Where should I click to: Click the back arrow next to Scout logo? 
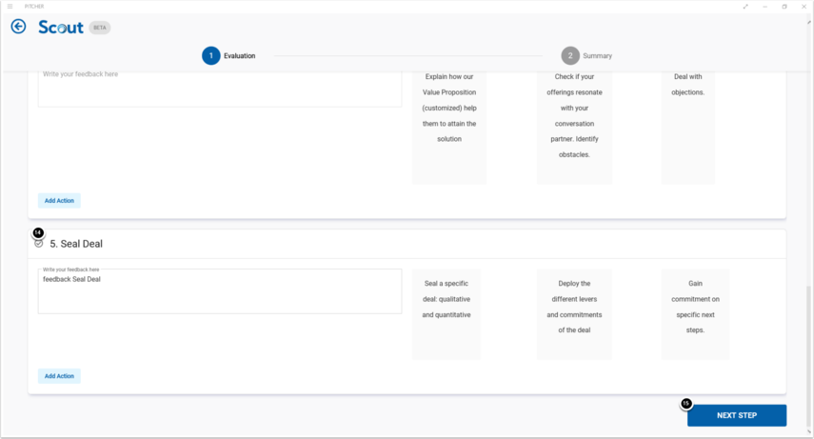point(18,27)
